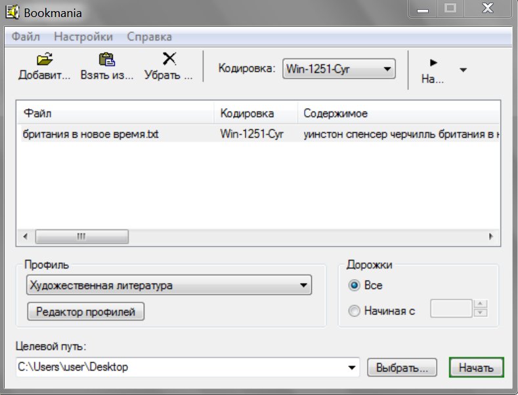Open the Справка menu
The width and height of the screenshot is (518, 395).
149,36
